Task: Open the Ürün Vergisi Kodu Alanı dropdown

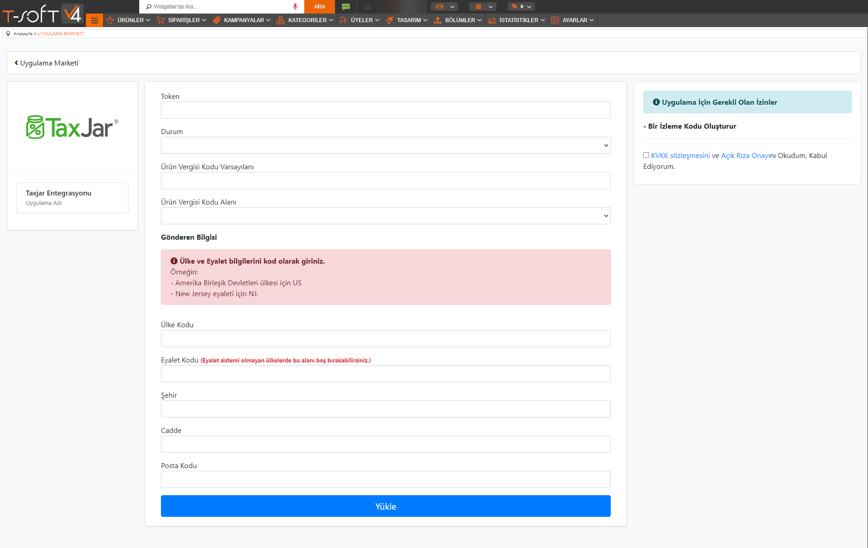Action: click(386, 216)
